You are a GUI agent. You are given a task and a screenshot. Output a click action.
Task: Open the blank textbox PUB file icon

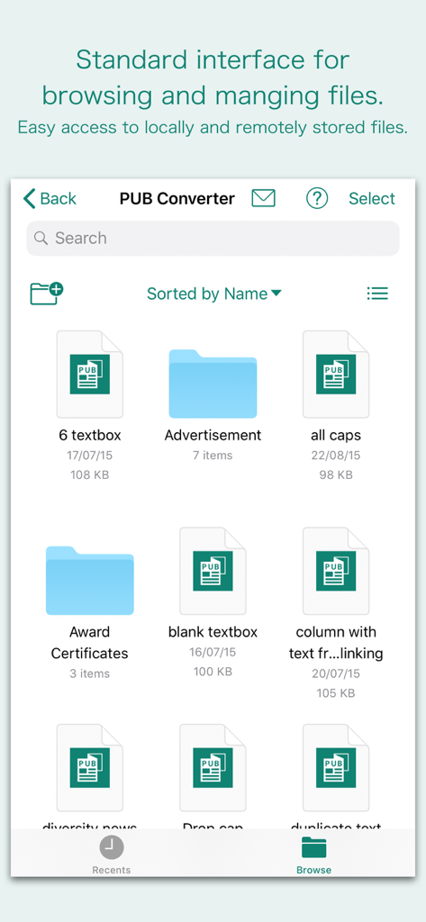[213, 571]
